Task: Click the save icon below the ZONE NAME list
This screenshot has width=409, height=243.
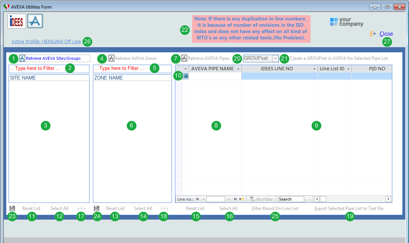Action: (97, 208)
